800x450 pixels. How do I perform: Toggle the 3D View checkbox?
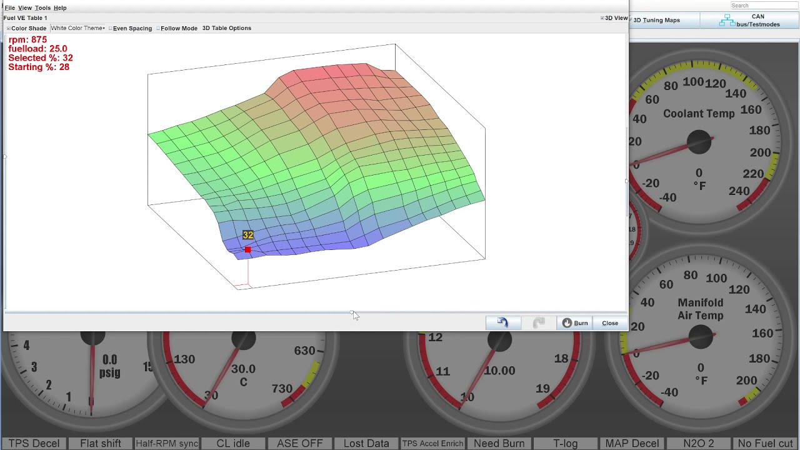tap(614, 18)
